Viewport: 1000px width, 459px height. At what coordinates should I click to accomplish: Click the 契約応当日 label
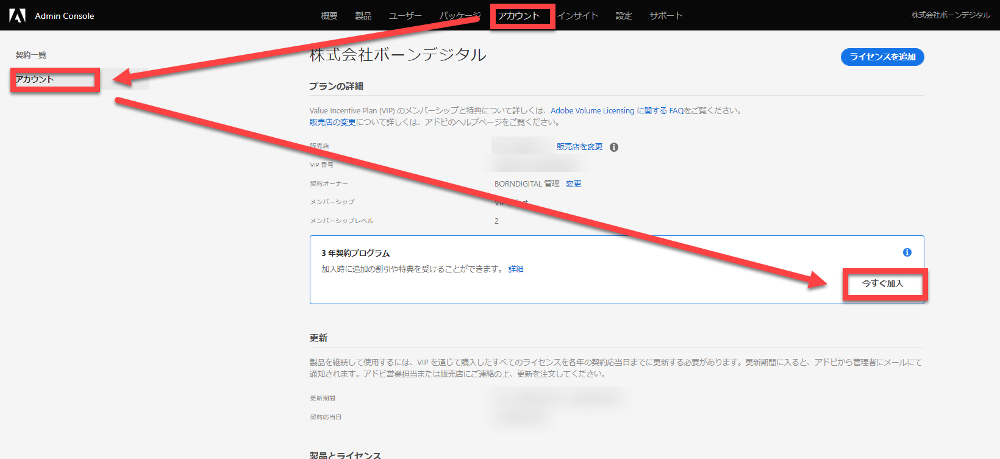click(326, 417)
